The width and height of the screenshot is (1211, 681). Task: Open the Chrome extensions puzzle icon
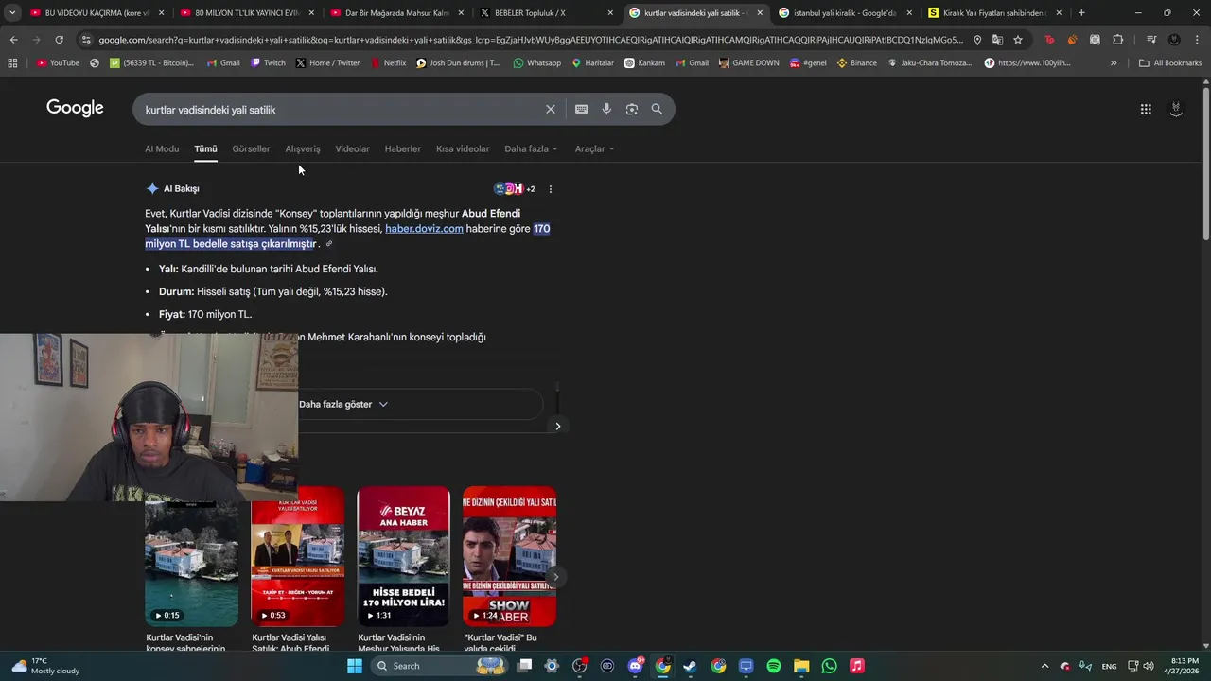click(1118, 40)
